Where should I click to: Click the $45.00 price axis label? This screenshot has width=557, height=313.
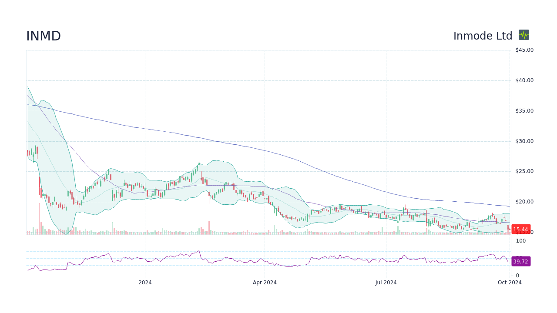[x=524, y=50]
